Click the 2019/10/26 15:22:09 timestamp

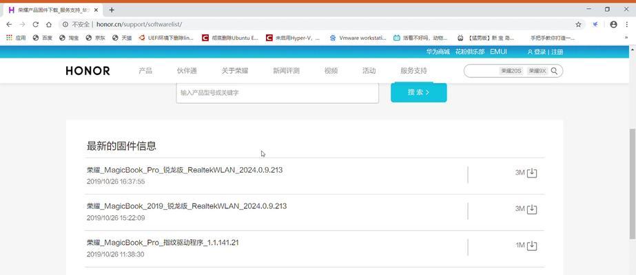point(116,218)
